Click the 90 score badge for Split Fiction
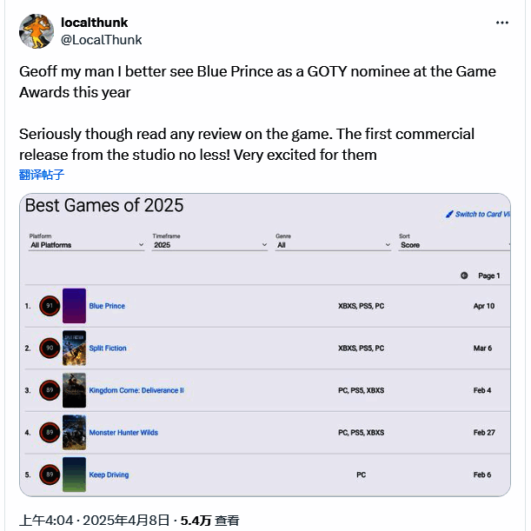531x531 pixels. coord(50,348)
